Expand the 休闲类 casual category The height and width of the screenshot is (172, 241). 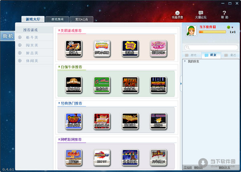[x=20, y=61]
